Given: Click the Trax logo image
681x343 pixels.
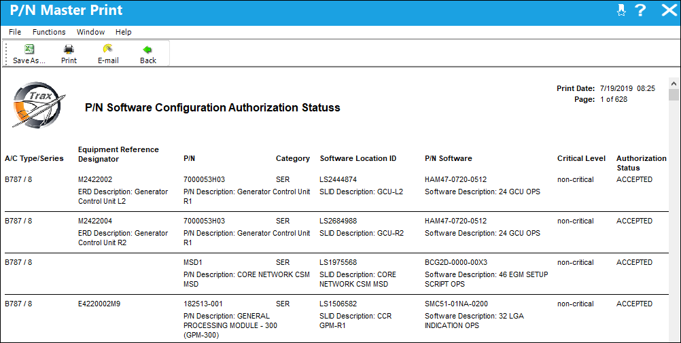Looking at the screenshot, I should click(39, 105).
